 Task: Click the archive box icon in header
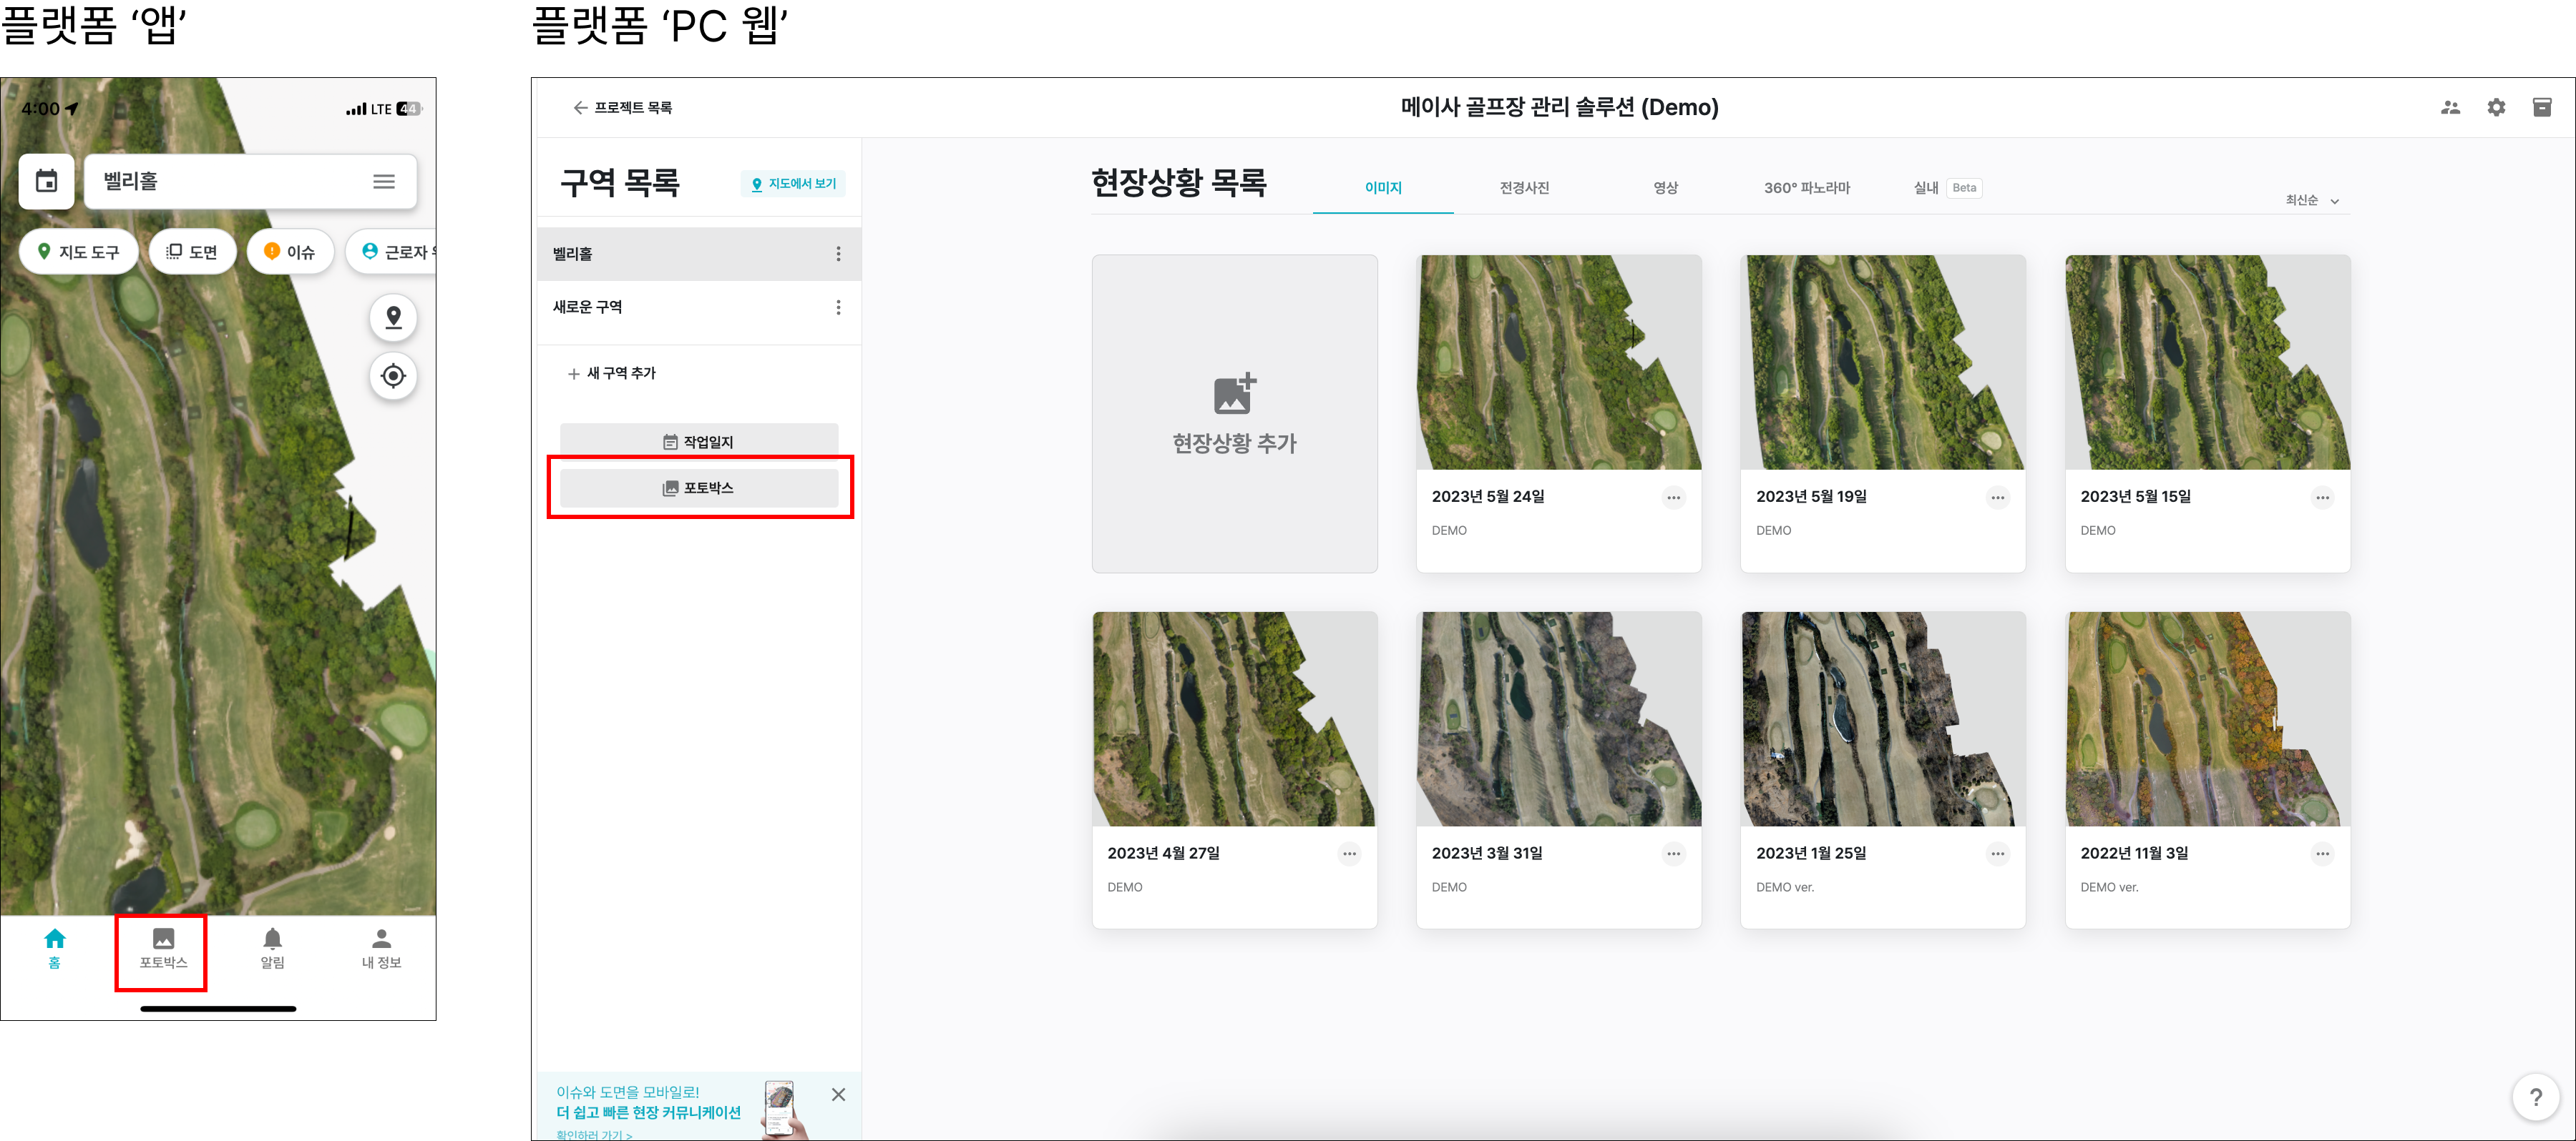tap(2541, 108)
